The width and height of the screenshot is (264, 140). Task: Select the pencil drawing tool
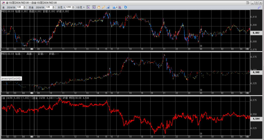point(103,7)
